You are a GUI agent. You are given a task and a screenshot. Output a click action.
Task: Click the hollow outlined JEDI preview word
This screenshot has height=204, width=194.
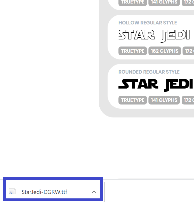(x=175, y=36)
